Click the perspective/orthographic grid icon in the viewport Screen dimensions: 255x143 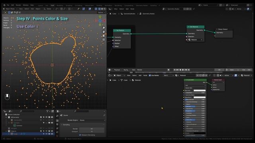tap(104, 40)
